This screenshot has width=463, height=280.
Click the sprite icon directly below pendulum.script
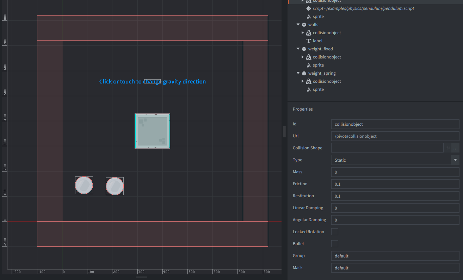(x=309, y=17)
